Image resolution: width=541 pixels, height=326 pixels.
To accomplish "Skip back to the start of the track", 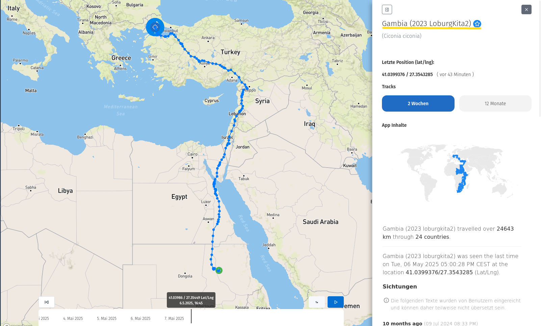I will click(x=47, y=302).
